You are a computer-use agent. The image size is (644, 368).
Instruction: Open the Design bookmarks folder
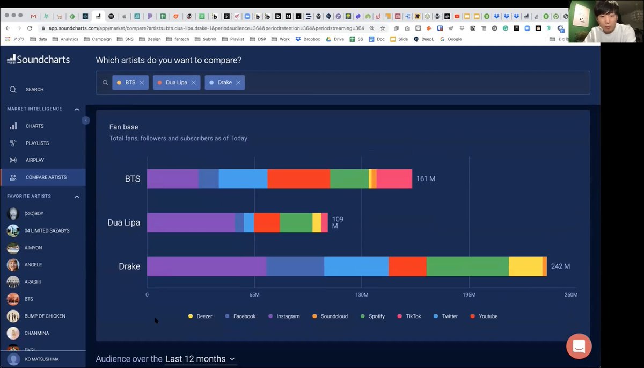click(x=150, y=39)
